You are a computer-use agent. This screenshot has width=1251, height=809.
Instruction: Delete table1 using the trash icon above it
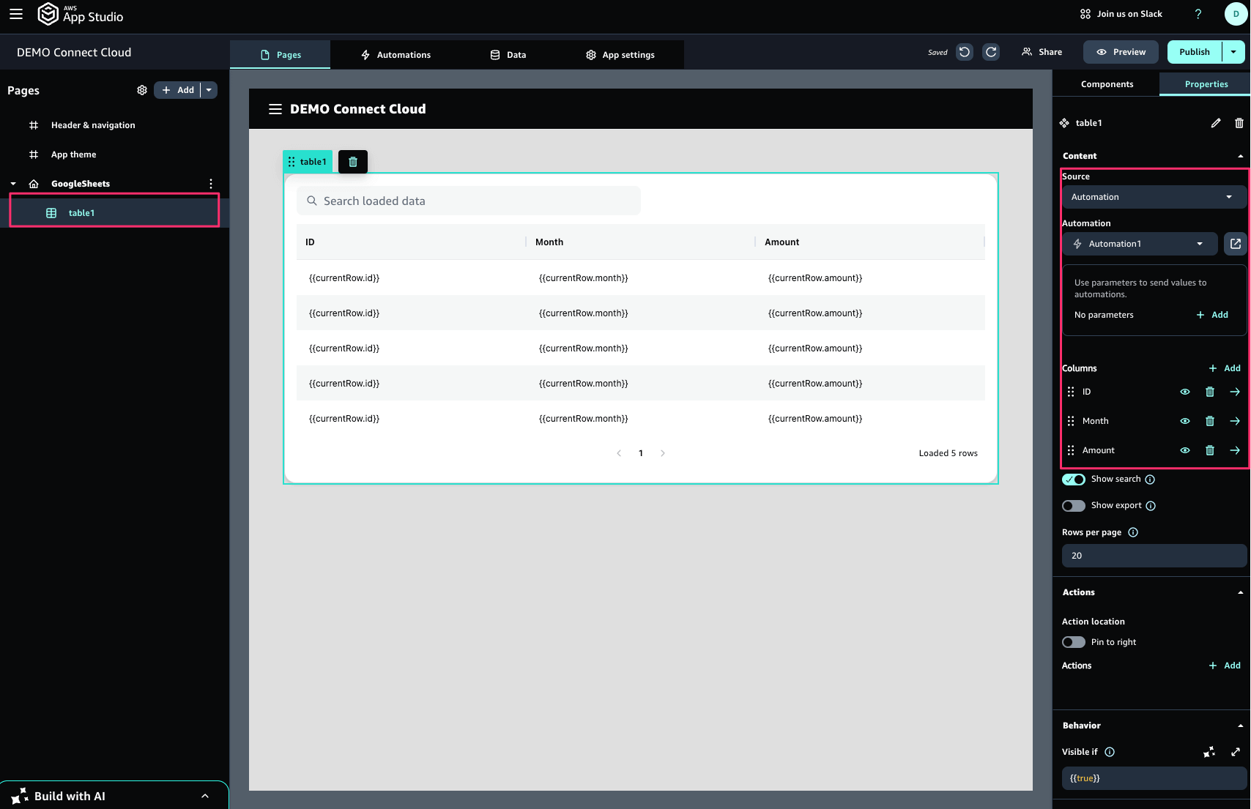[353, 161]
